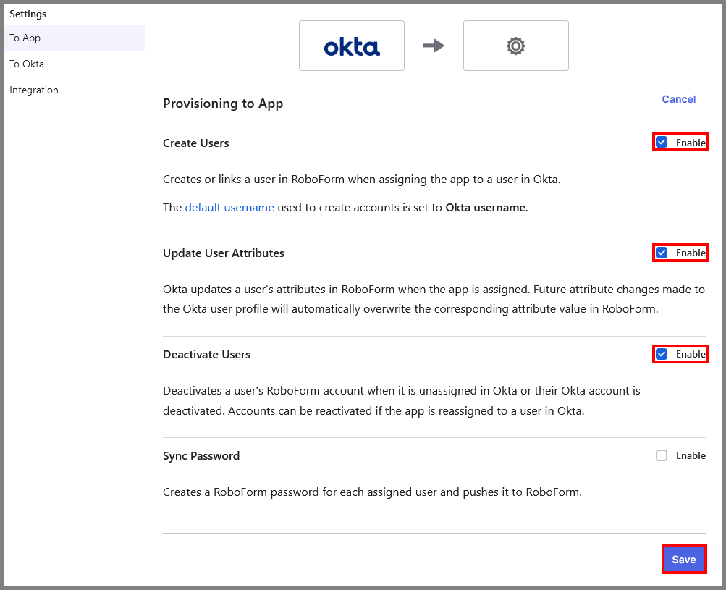Uncheck Enable for Update User Attributes
The height and width of the screenshot is (590, 726).
pos(662,253)
